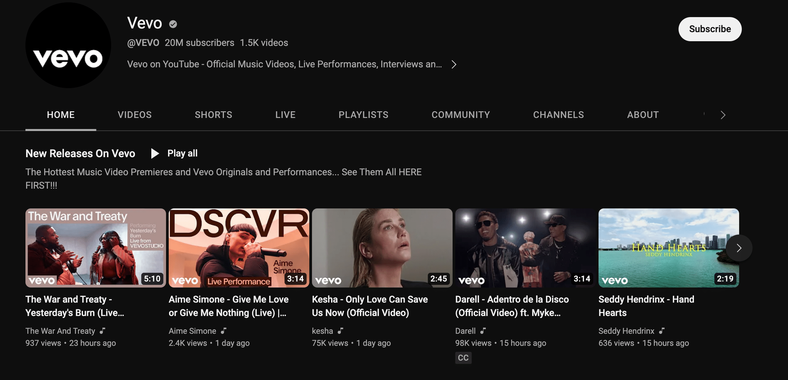Expand the channel description chevron
The image size is (788, 380).
[454, 64]
